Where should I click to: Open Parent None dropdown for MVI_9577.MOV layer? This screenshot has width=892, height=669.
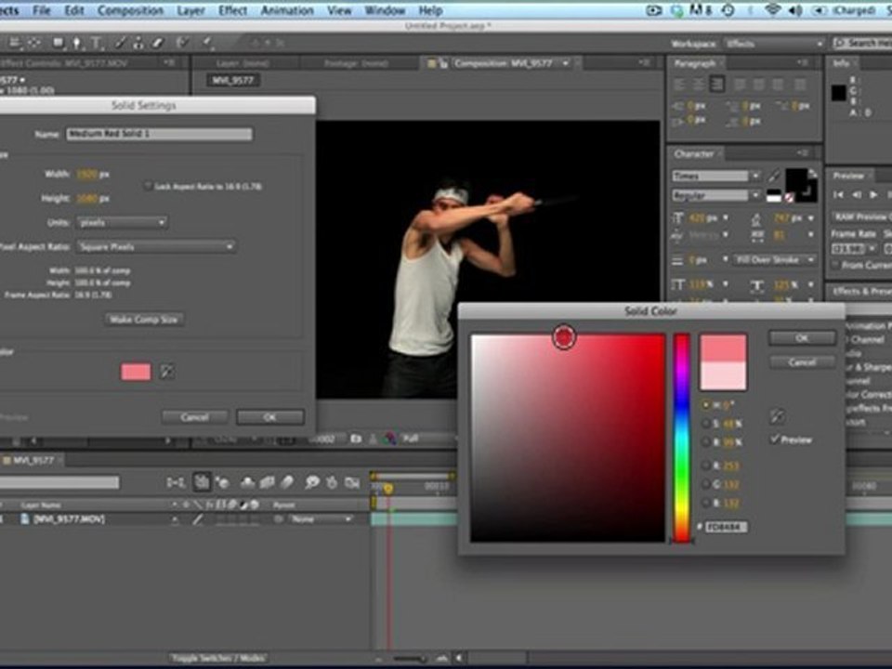pos(321,519)
